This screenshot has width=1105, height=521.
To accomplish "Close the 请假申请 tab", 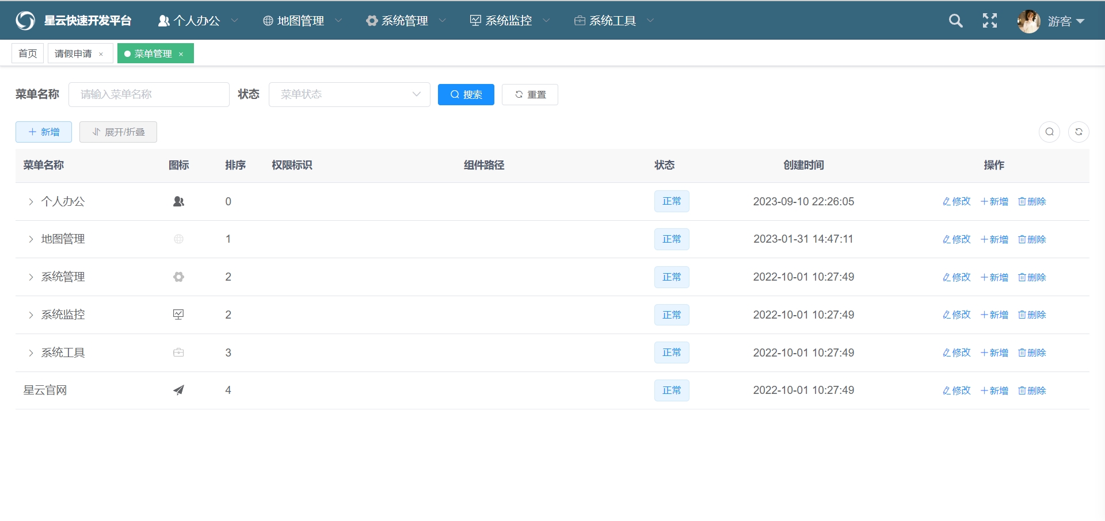I will coord(101,54).
